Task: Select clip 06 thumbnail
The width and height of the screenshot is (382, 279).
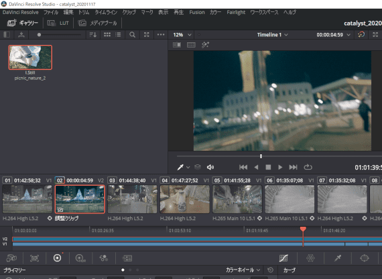Action: [290, 199]
